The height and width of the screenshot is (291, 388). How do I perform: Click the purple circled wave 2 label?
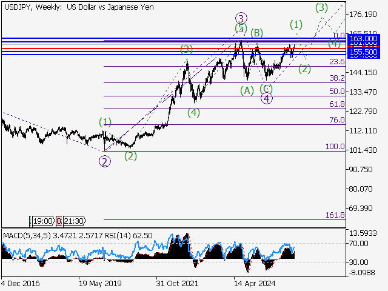point(105,161)
